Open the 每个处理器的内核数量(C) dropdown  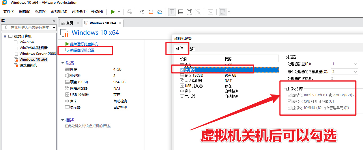[x=344, y=72]
